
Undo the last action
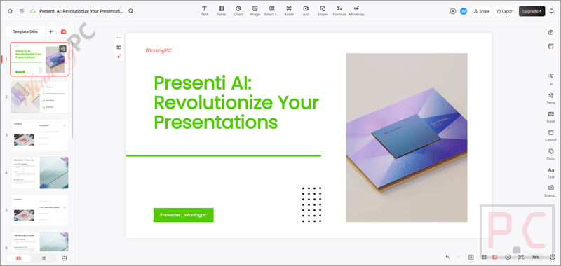[447, 257]
